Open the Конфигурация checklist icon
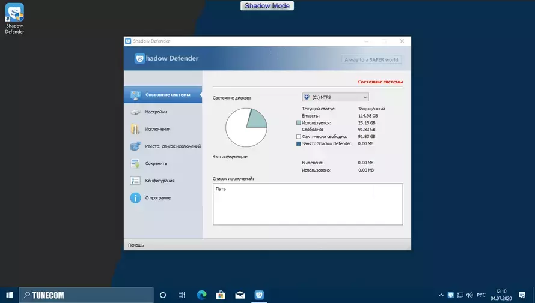The image size is (535, 303). (135, 181)
